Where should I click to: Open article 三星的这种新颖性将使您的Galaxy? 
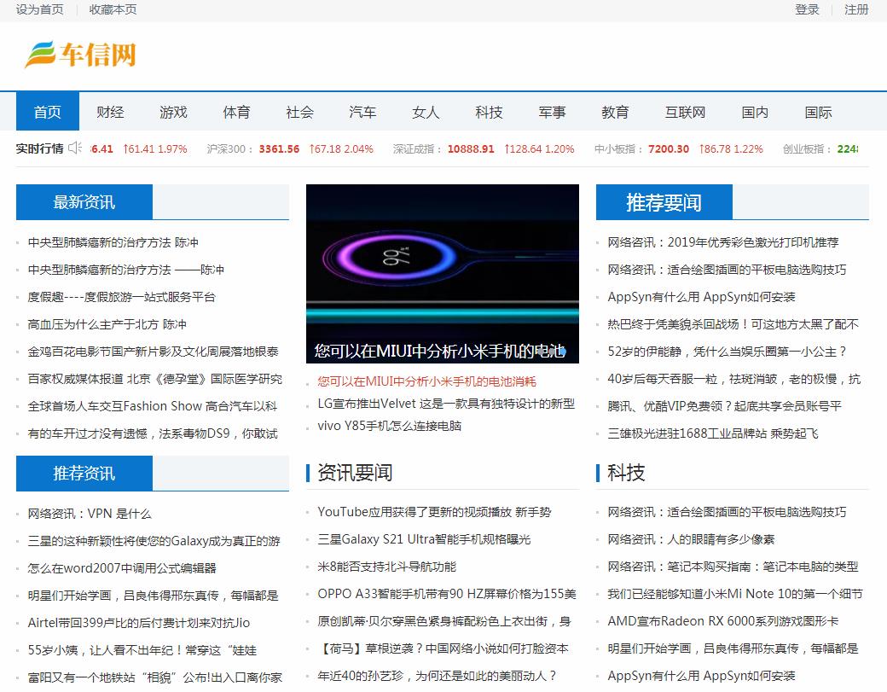[154, 540]
